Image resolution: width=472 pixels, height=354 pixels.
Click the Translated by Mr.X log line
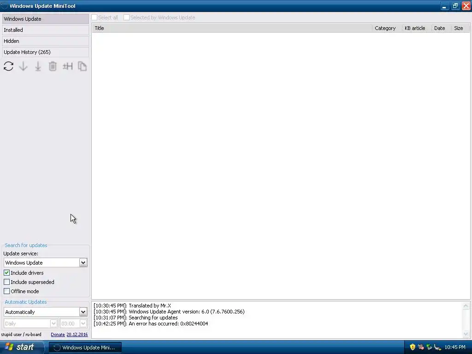pyautogui.click(x=132, y=306)
